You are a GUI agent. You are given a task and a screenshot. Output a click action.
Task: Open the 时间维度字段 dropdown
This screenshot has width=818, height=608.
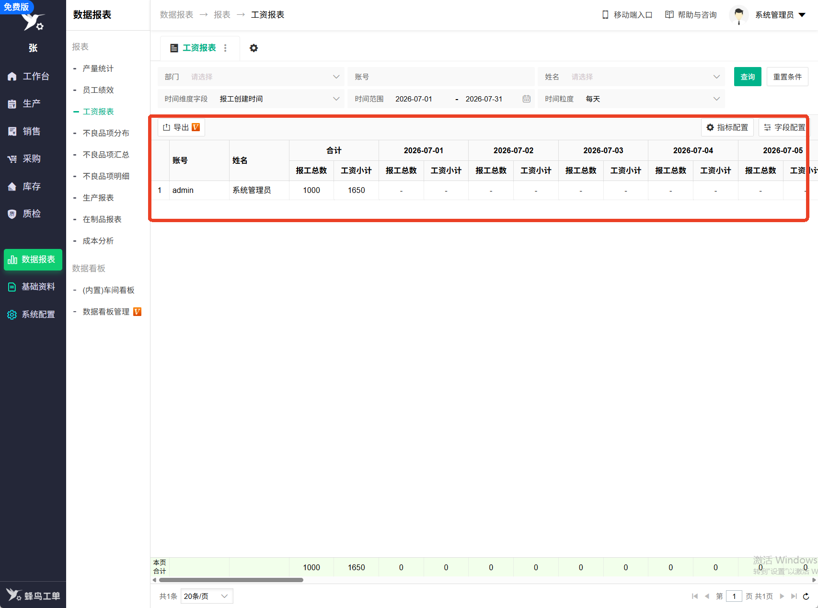coord(251,99)
